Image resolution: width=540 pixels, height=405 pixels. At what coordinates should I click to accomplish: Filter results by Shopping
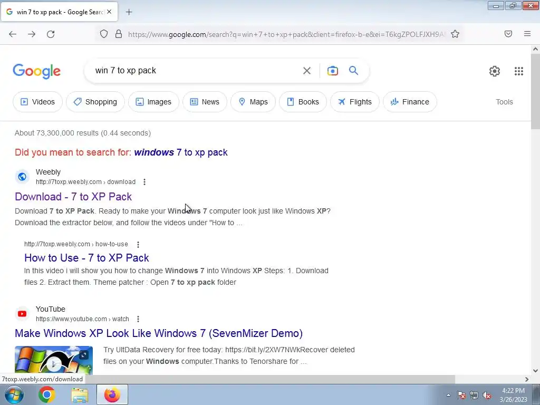click(x=95, y=102)
